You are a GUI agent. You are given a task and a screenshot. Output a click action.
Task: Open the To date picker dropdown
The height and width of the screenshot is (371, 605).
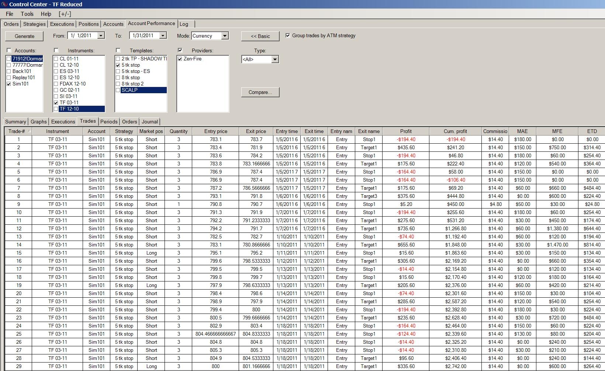point(163,36)
